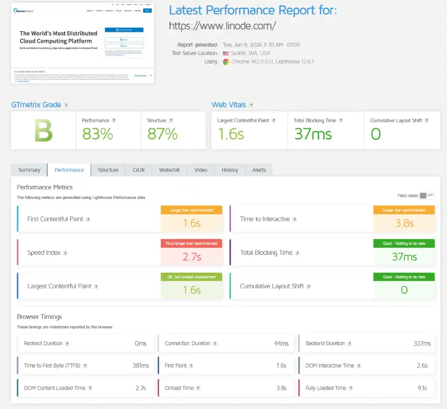The height and width of the screenshot is (409, 447).
Task: Click the report generated date text
Action: click(261, 45)
